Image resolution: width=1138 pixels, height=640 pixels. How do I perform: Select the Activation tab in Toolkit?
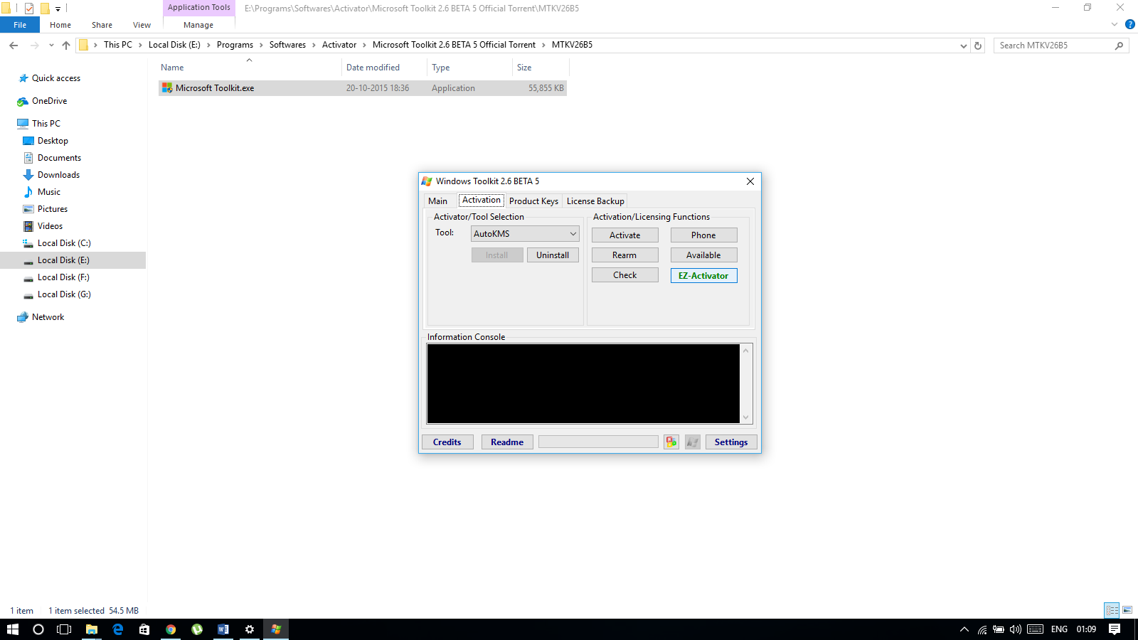tap(482, 200)
